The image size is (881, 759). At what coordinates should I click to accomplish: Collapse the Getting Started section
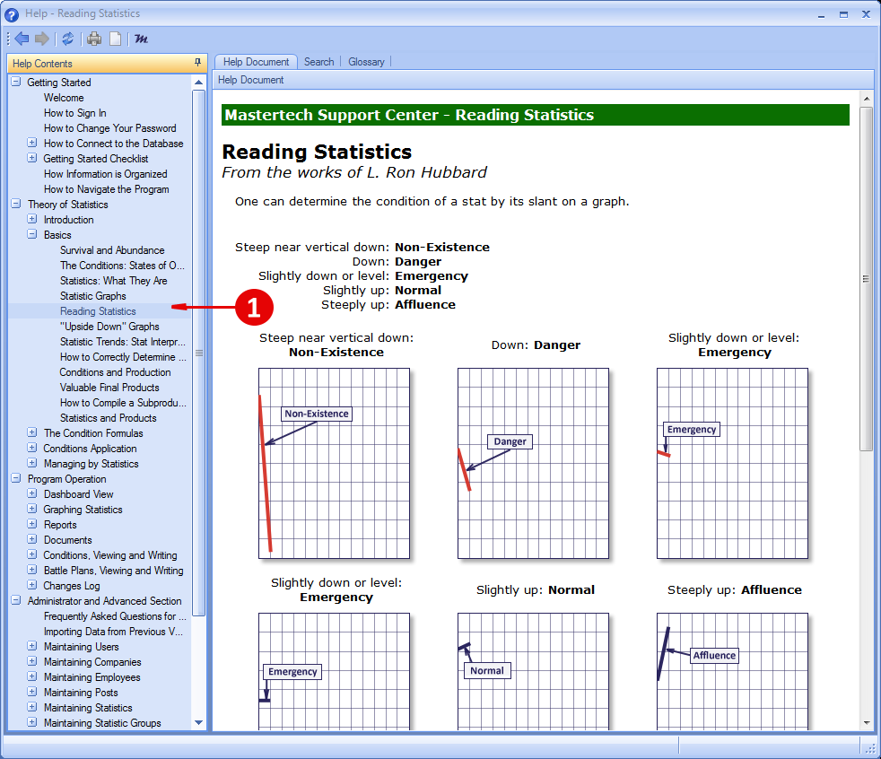point(16,82)
